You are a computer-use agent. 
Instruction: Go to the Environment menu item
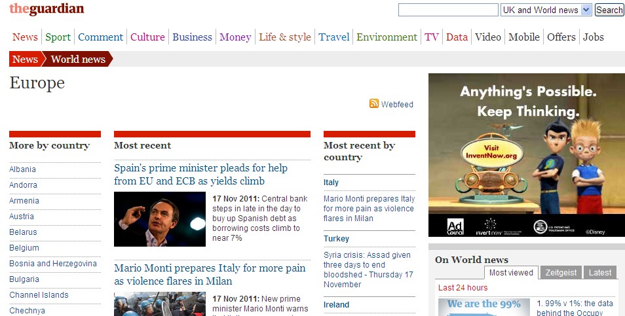(387, 37)
